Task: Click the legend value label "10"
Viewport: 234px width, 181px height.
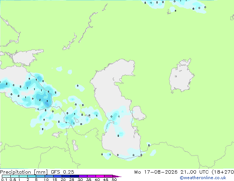Action: [46, 180]
